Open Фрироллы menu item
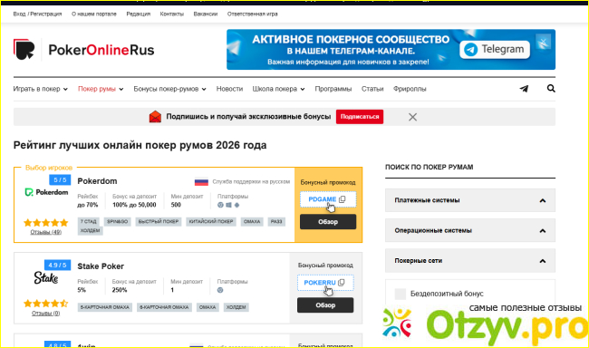 [410, 89]
